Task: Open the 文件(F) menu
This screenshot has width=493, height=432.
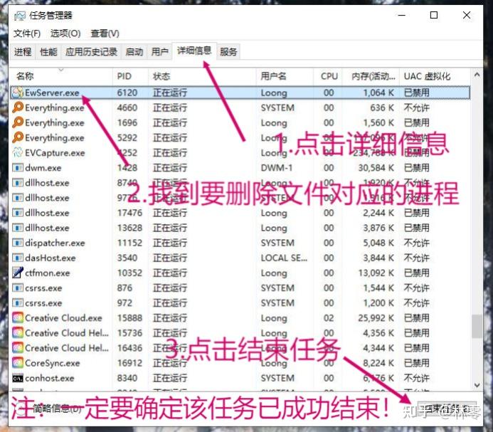Action: click(x=27, y=33)
